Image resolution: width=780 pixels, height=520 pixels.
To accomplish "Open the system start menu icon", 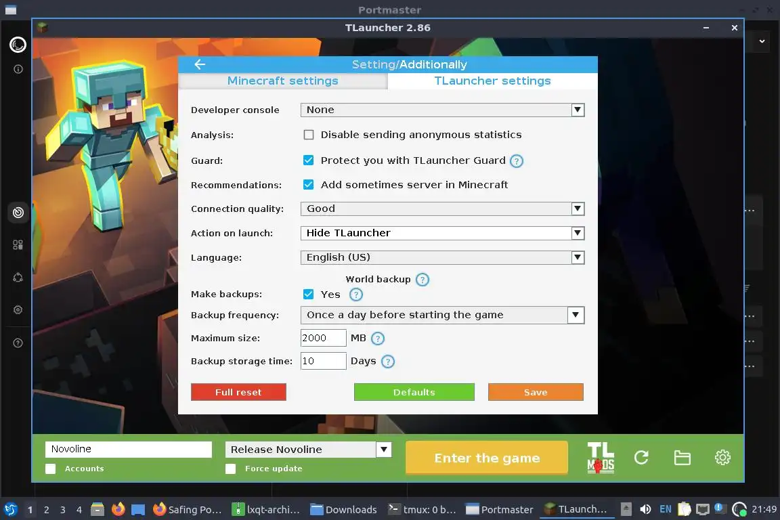I will tap(10, 510).
